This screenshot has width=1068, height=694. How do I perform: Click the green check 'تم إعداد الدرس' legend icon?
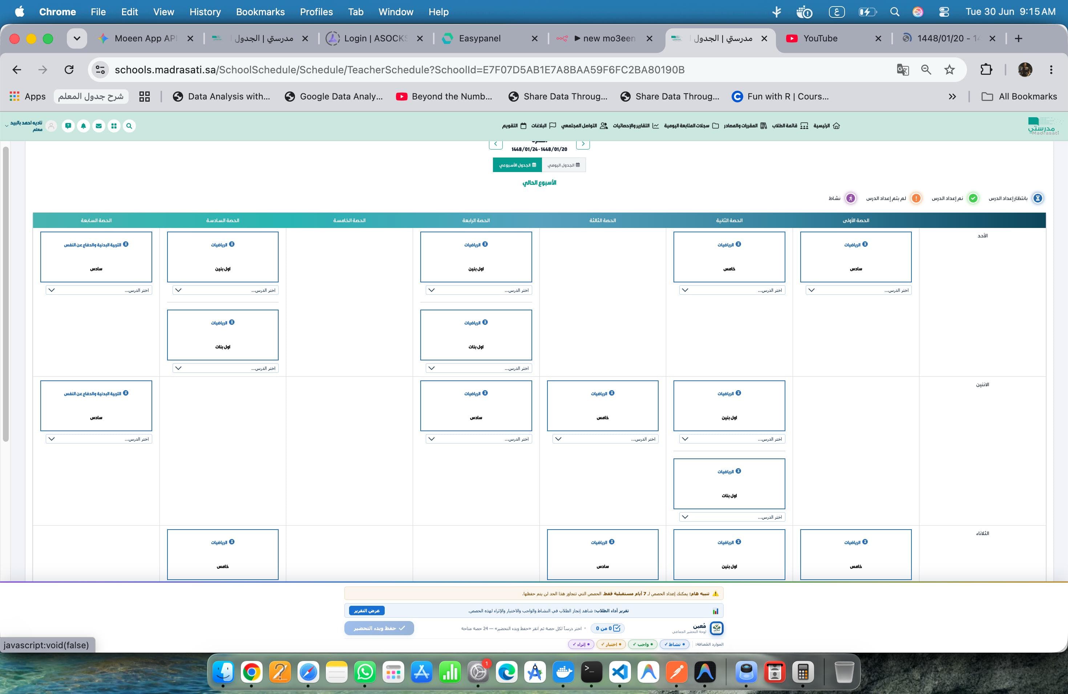pyautogui.click(x=973, y=198)
